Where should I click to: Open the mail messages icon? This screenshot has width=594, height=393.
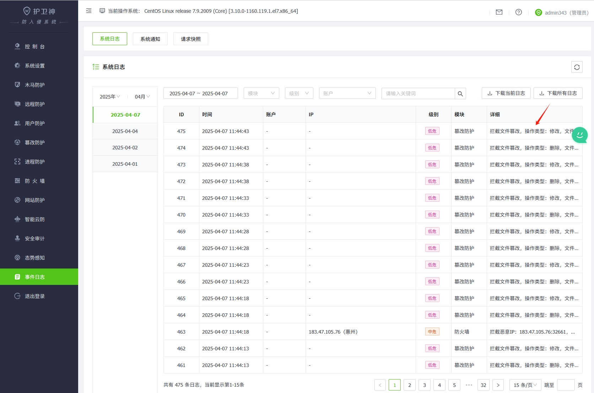(499, 12)
